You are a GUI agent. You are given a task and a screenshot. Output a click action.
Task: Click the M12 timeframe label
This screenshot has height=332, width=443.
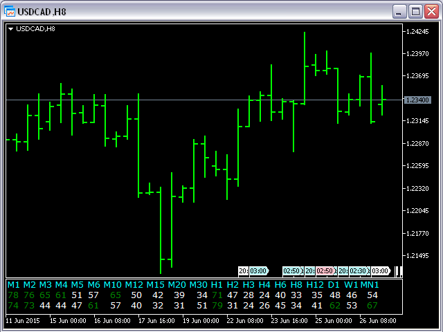(134, 284)
